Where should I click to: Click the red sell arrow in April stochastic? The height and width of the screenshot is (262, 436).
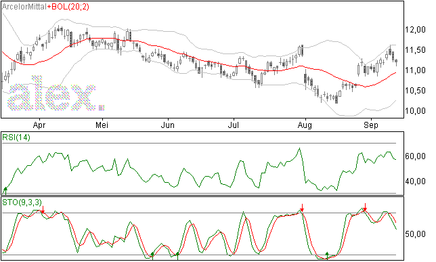pyautogui.click(x=43, y=210)
